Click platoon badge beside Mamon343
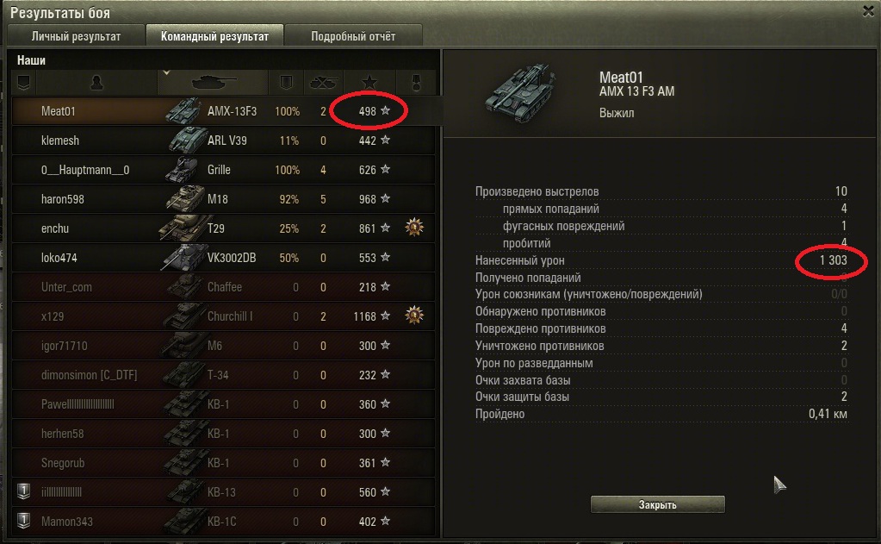Image resolution: width=881 pixels, height=544 pixels. pyautogui.click(x=23, y=520)
